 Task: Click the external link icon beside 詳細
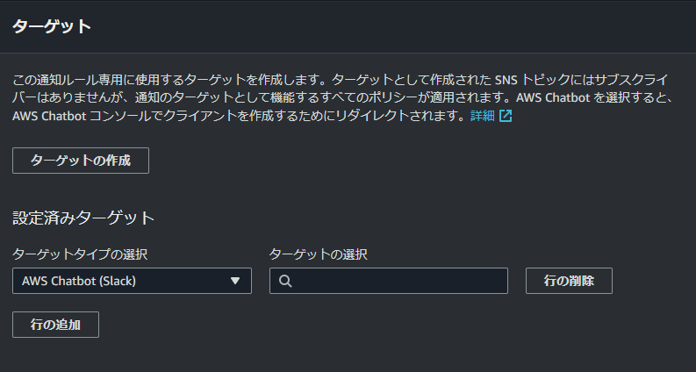[506, 117]
